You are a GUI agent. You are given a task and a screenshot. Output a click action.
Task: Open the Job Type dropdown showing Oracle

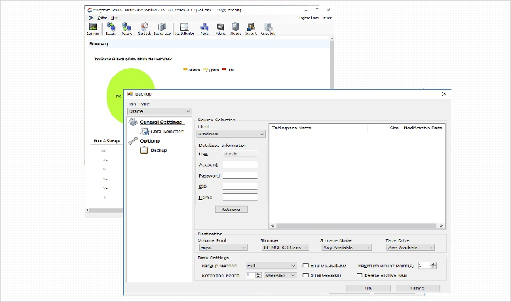click(x=159, y=111)
